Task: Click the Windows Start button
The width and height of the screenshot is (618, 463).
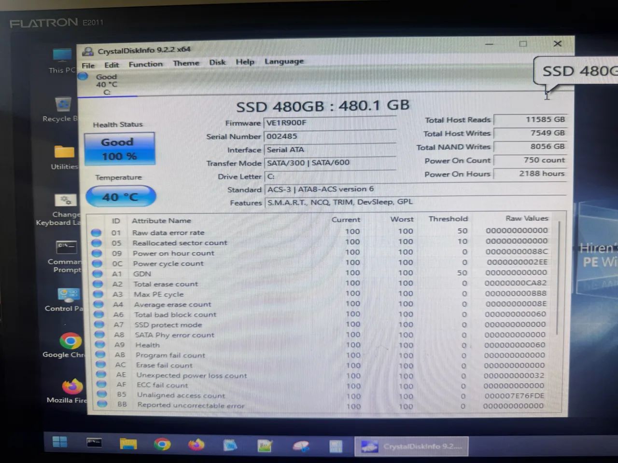Action: coord(60,442)
